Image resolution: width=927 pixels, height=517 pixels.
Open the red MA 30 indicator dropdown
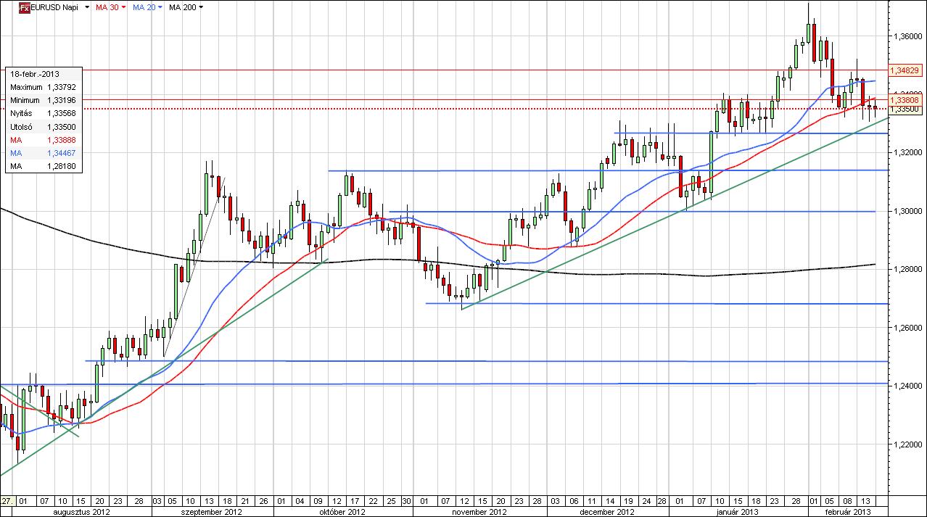pos(123,7)
